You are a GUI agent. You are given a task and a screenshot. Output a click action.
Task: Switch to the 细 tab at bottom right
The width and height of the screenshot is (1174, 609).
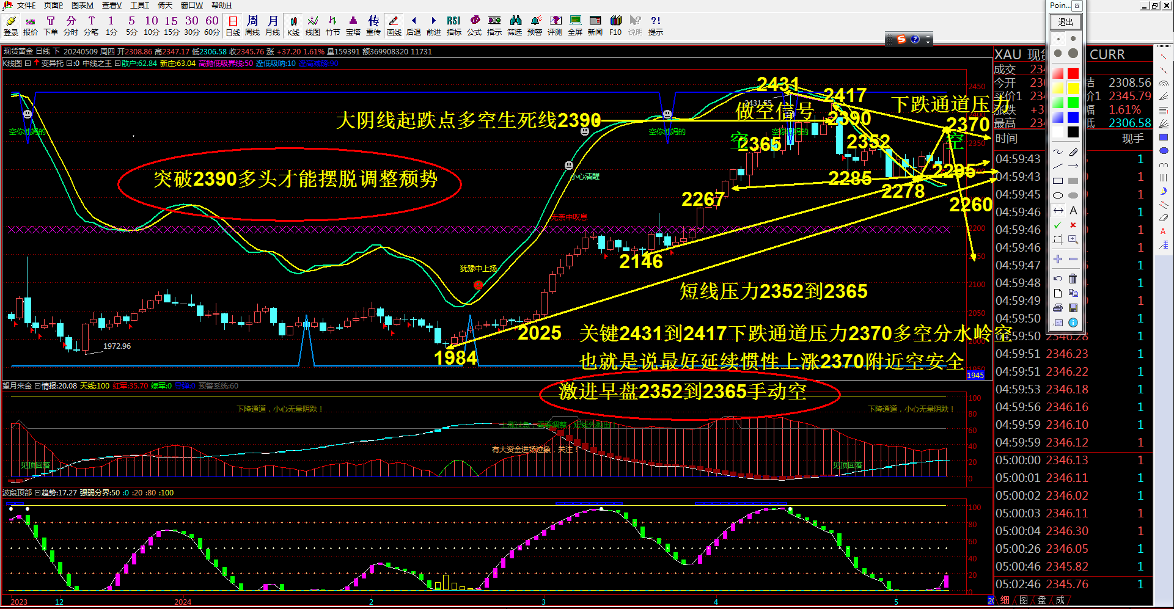[x=1005, y=600]
